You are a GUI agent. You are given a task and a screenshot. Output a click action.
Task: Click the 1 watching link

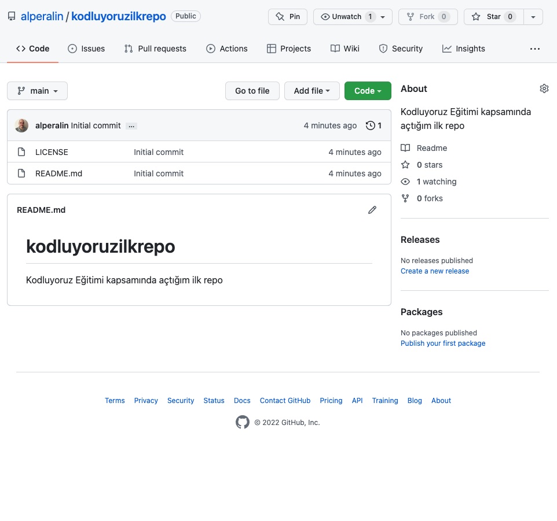tap(428, 182)
